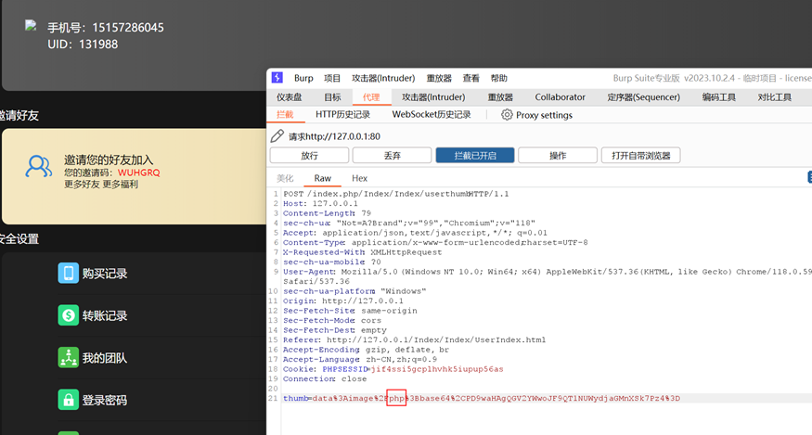Open the 重放器 menu in menu bar
Screen dimensions: 812x435
point(439,78)
